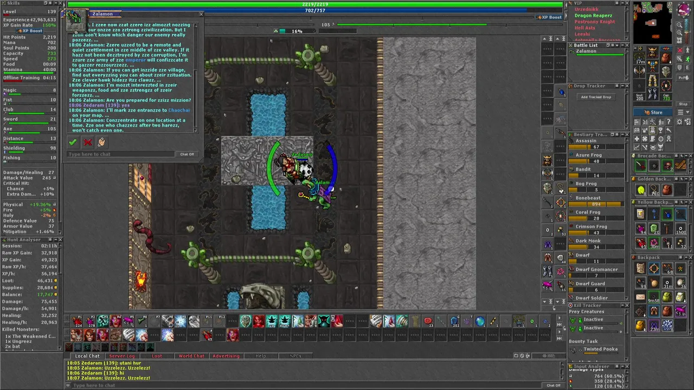Focus the bottom chat input field
The width and height of the screenshot is (694, 390).
click(x=306, y=385)
